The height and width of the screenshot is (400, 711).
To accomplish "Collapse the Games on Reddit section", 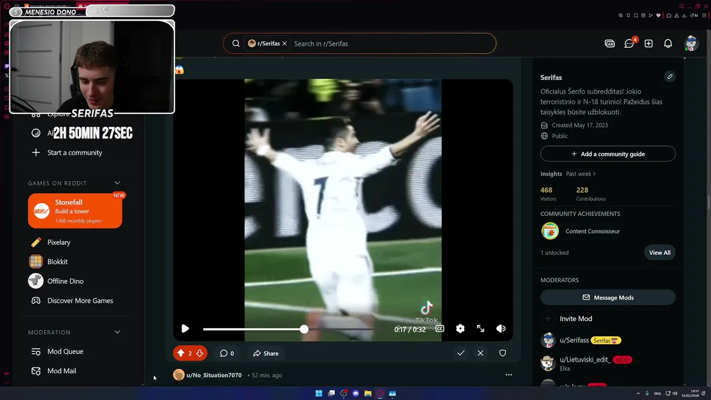I will coord(117,183).
